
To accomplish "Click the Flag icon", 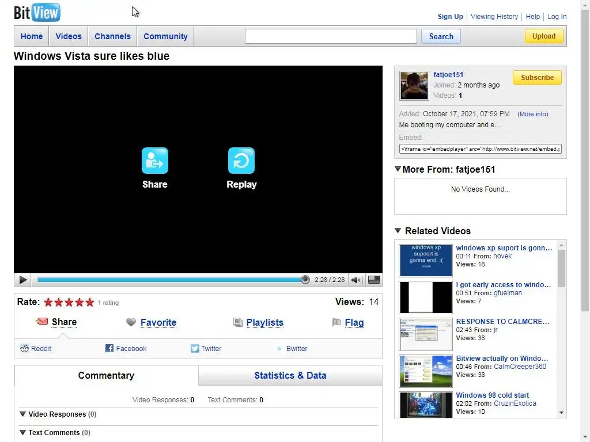I will (x=336, y=322).
